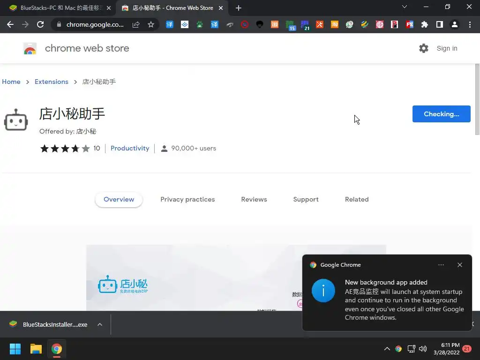Click the 店小秘助手 robot icon

click(16, 120)
